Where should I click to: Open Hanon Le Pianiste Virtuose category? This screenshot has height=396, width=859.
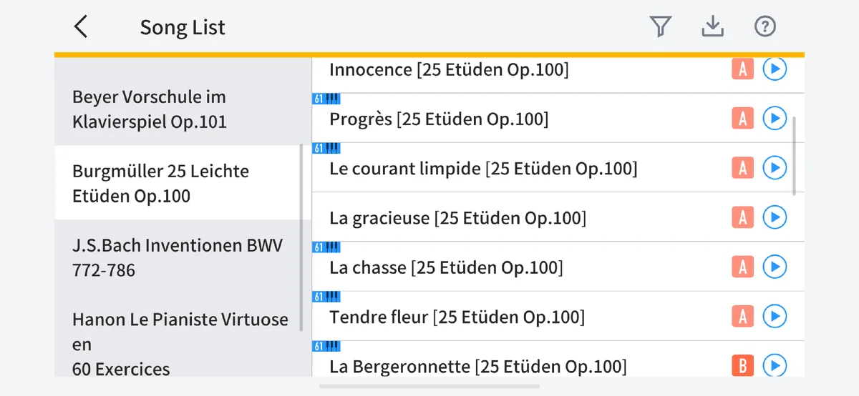pos(180,344)
